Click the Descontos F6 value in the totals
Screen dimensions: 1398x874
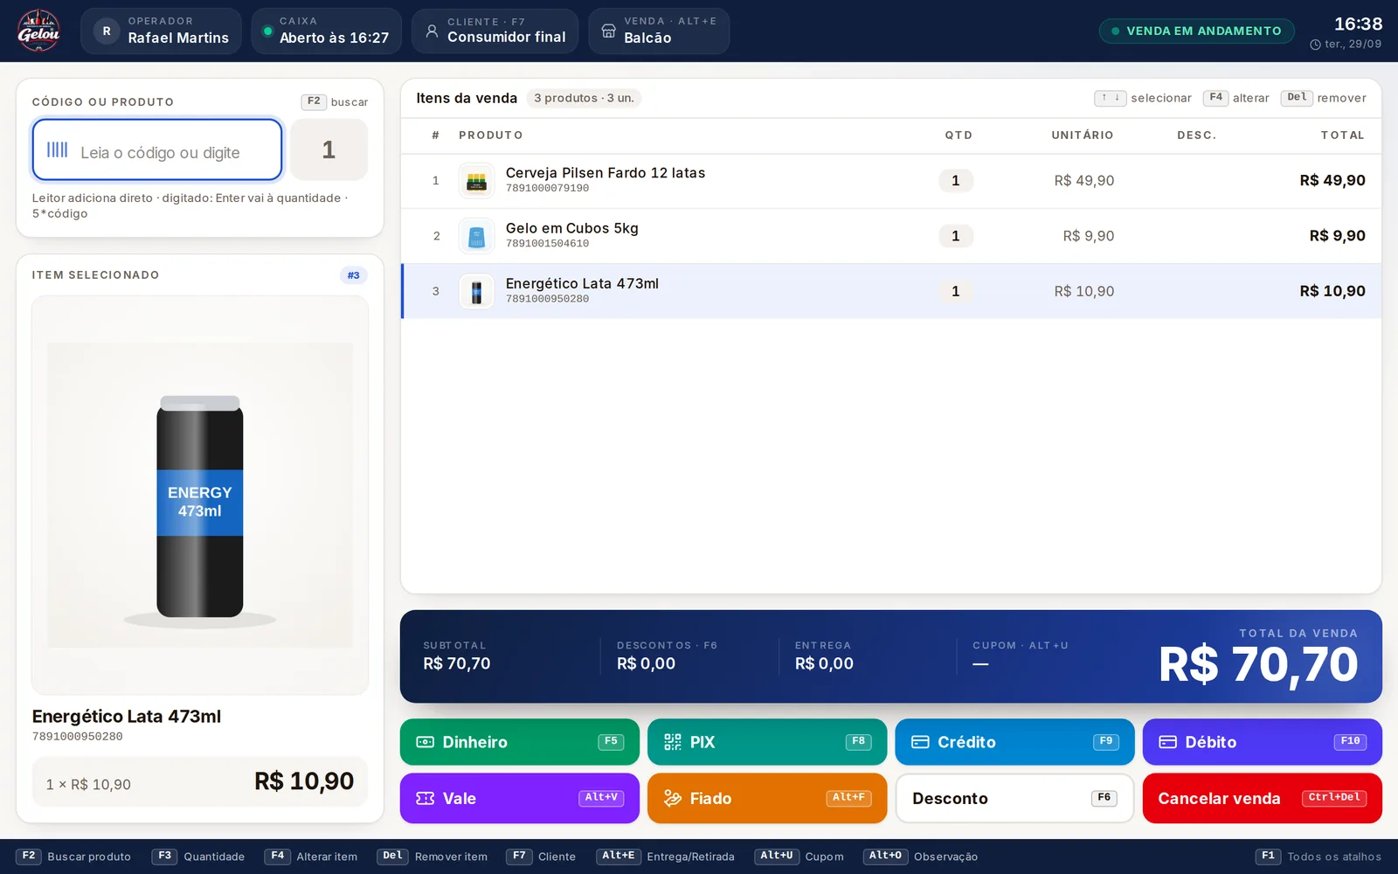point(646,663)
